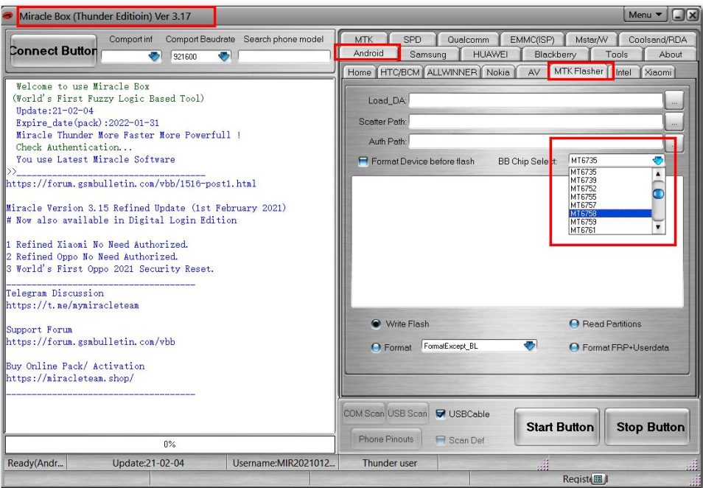Click the Load_DA path input field
703x488 pixels.
(536, 100)
